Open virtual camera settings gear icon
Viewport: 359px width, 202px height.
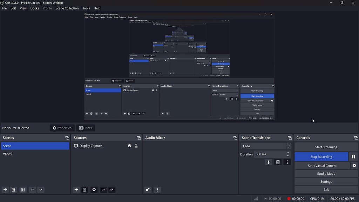pyautogui.click(x=354, y=165)
